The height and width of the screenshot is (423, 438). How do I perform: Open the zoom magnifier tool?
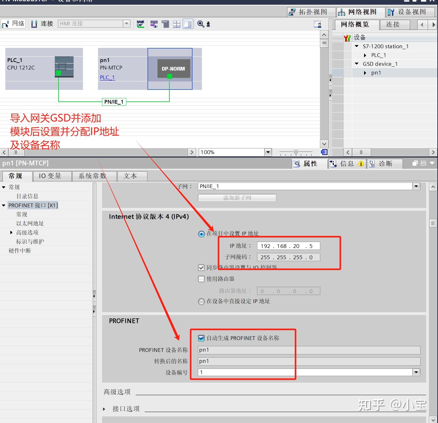tap(201, 23)
